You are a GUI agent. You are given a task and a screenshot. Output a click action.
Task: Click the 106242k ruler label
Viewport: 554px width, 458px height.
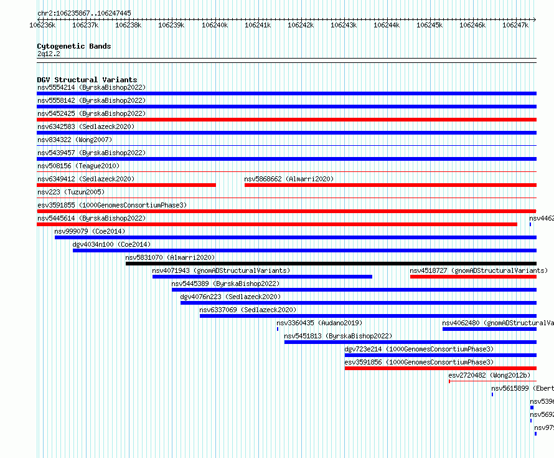[301, 25]
